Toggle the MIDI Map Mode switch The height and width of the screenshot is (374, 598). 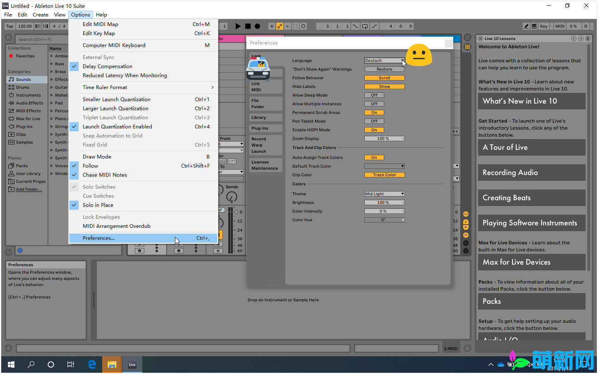coord(560,26)
